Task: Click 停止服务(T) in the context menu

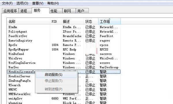Action: (x=57, y=81)
